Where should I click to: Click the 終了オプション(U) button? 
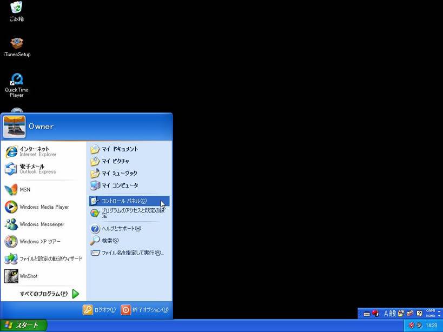coord(144,310)
